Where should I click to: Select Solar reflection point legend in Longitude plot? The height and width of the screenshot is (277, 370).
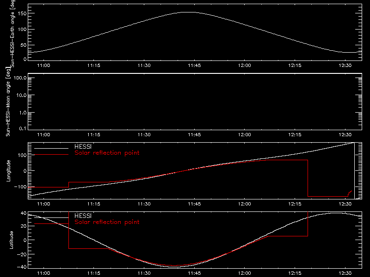107,153
